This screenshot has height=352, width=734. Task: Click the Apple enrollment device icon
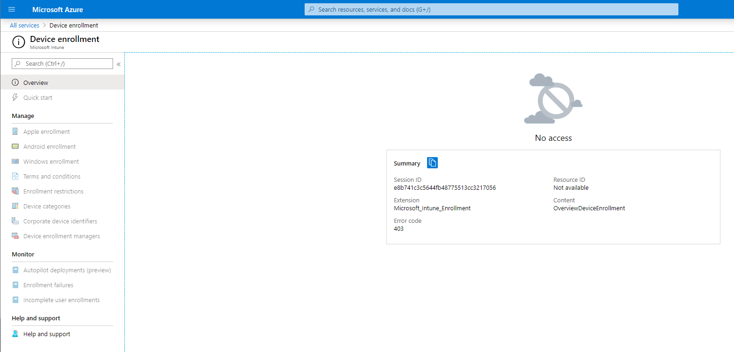[x=15, y=131]
